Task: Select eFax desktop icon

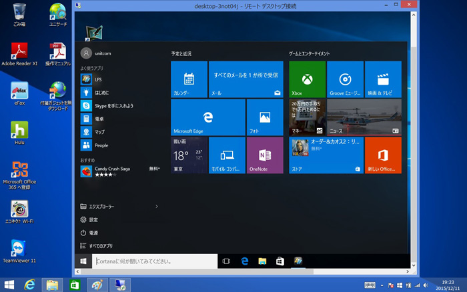Action: tap(19, 93)
